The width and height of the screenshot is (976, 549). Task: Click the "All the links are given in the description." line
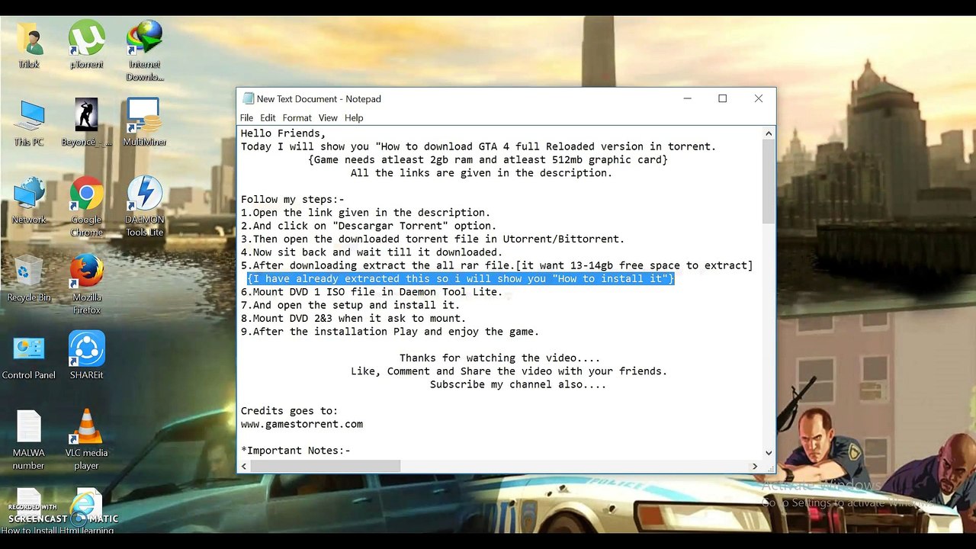click(x=482, y=173)
